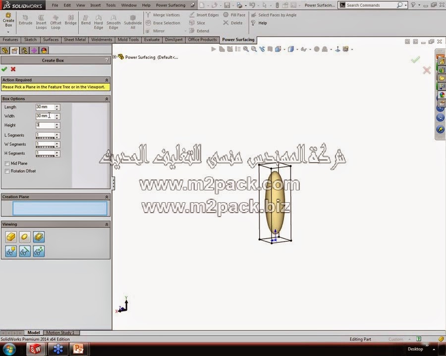Screen dimensions: 446x356
Task: Click the Subdivide All tool
Action: (x=133, y=22)
